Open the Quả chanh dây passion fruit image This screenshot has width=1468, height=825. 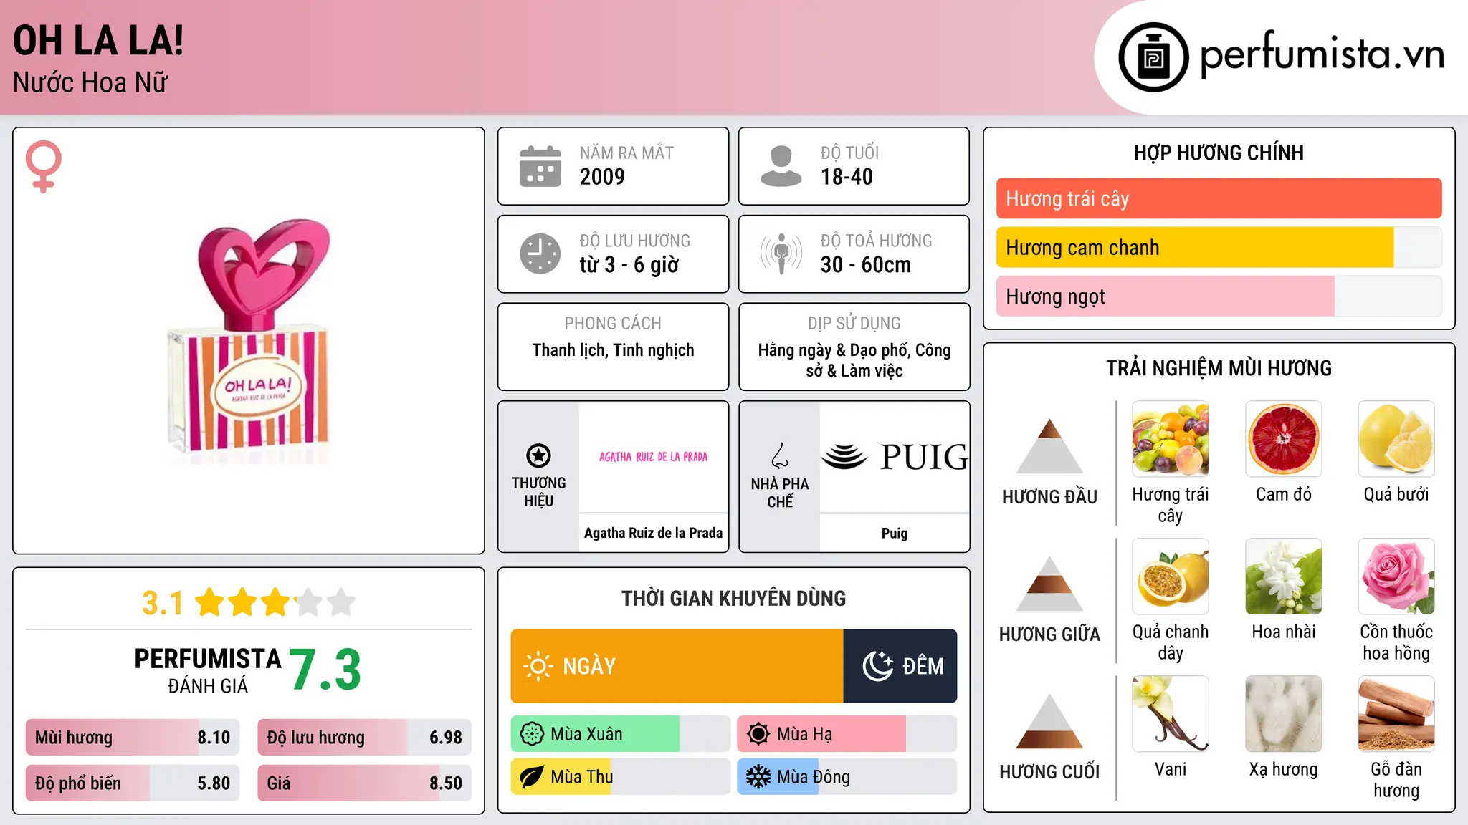point(1171,576)
